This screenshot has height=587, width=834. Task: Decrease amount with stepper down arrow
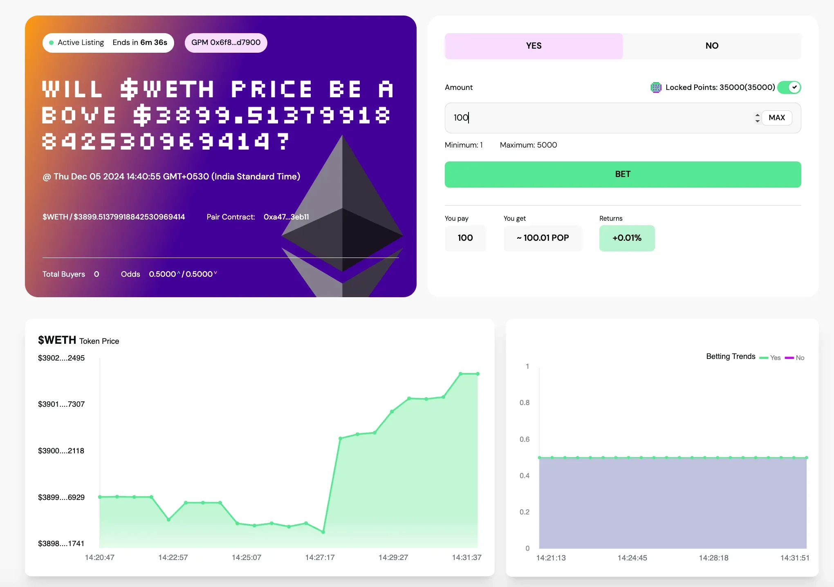coord(757,121)
